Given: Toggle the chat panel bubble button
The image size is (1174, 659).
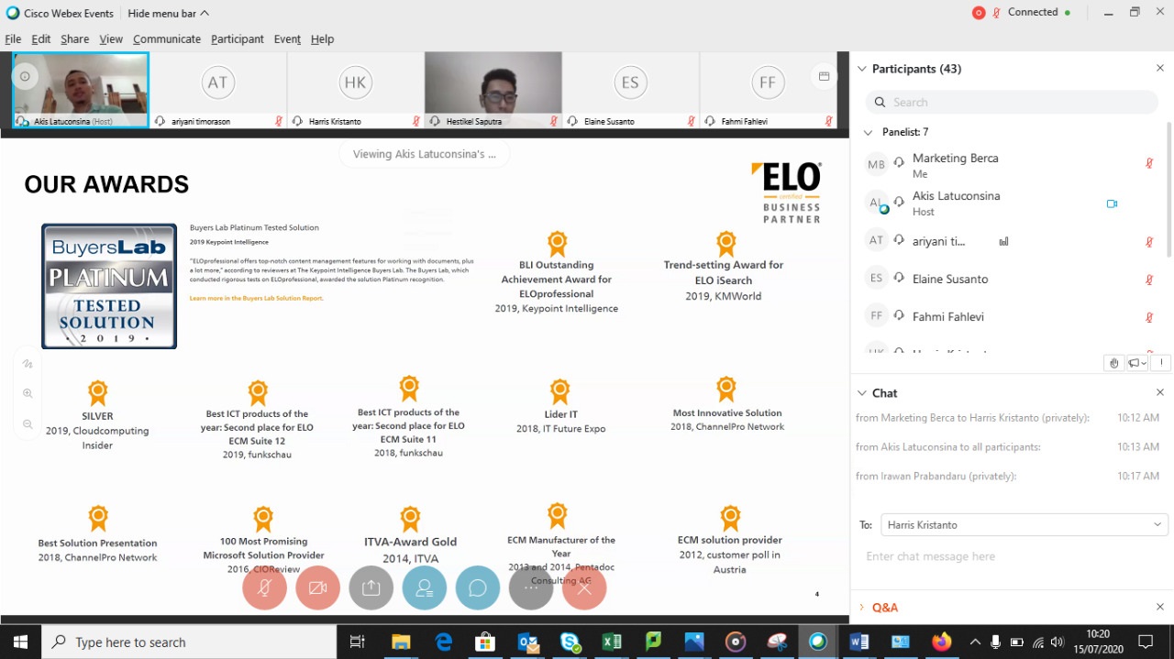Looking at the screenshot, I should pos(478,588).
